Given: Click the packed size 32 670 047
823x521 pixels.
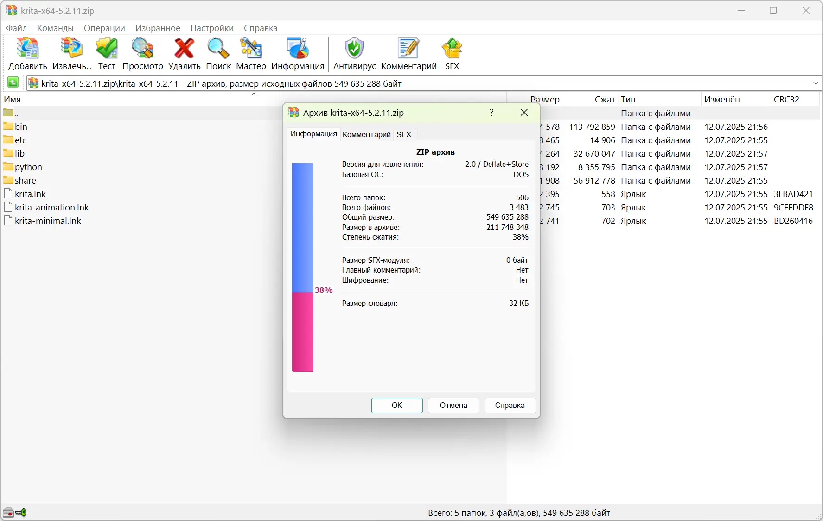Looking at the screenshot, I should [x=594, y=153].
